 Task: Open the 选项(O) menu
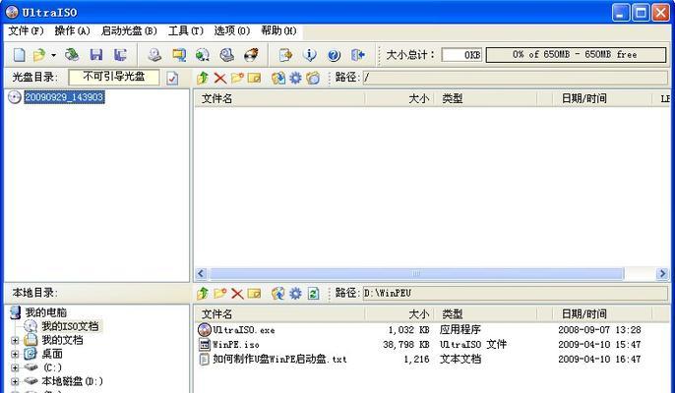point(231,31)
